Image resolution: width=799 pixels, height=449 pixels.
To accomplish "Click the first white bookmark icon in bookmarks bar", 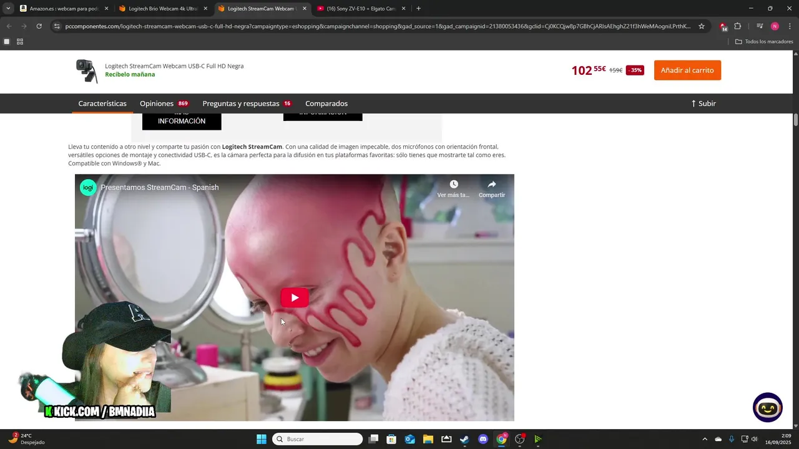I will point(7,42).
